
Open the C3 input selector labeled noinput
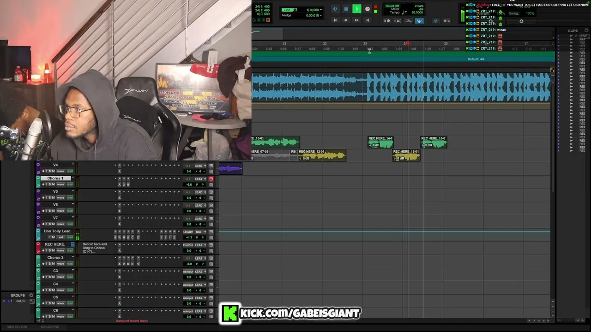(188, 272)
